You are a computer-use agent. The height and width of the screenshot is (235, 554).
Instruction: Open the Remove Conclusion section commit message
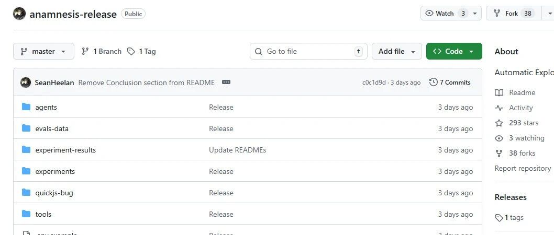[146, 83]
